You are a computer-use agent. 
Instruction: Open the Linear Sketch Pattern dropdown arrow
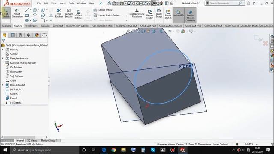[x=126, y=15]
